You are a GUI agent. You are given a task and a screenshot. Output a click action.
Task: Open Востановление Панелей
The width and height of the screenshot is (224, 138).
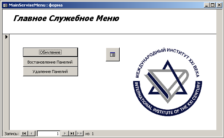click(x=50, y=62)
